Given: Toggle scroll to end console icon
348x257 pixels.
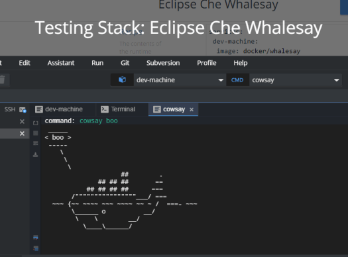Looking at the screenshot, I should coord(36,248).
